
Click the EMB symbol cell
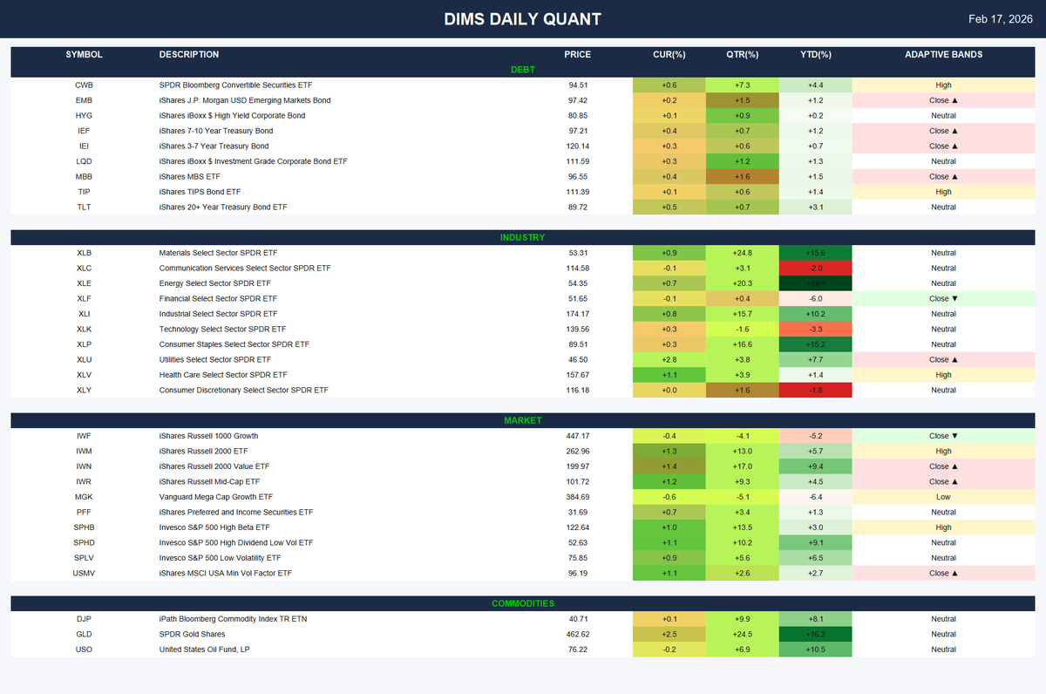(x=85, y=100)
